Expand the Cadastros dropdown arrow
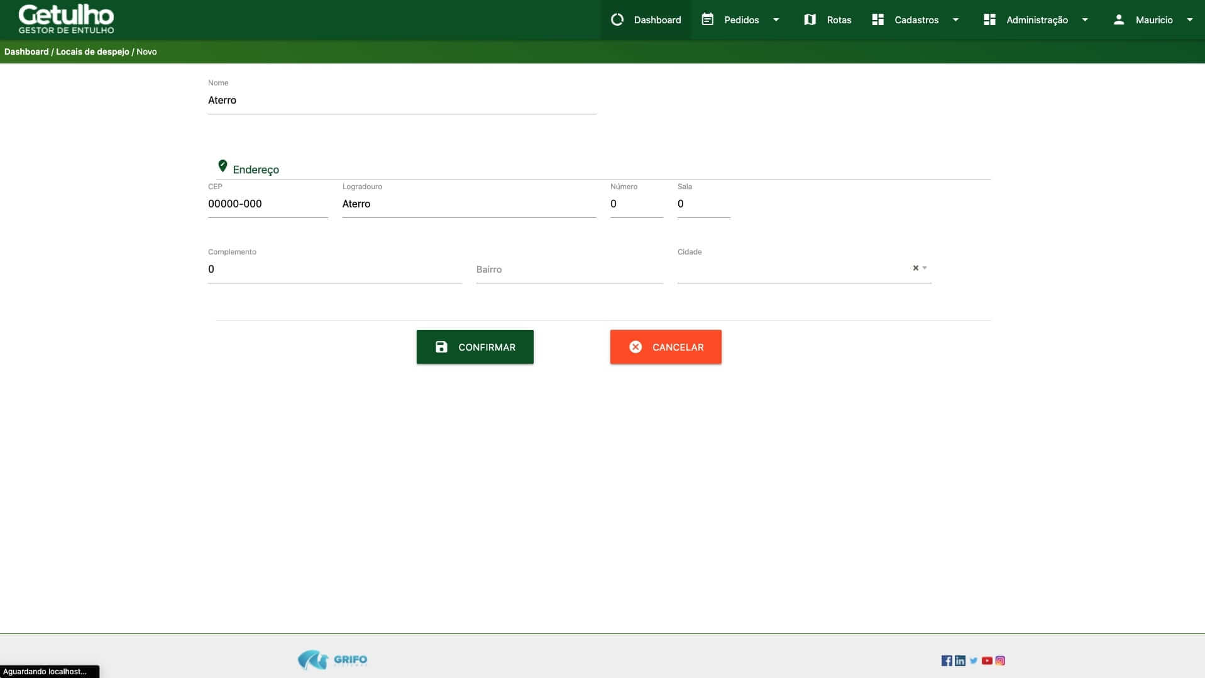 coord(955,19)
